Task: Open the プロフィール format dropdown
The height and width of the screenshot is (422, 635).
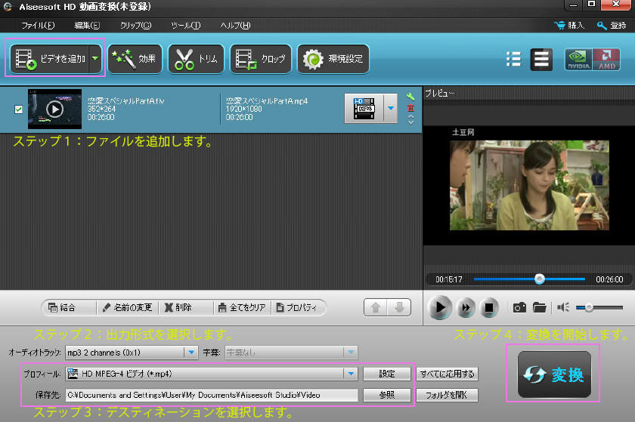Action: point(212,374)
